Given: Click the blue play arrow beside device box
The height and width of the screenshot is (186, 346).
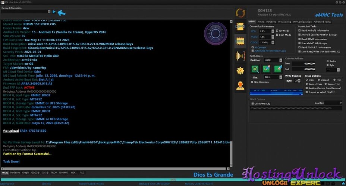Looking at the screenshot, I should click(54, 12).
